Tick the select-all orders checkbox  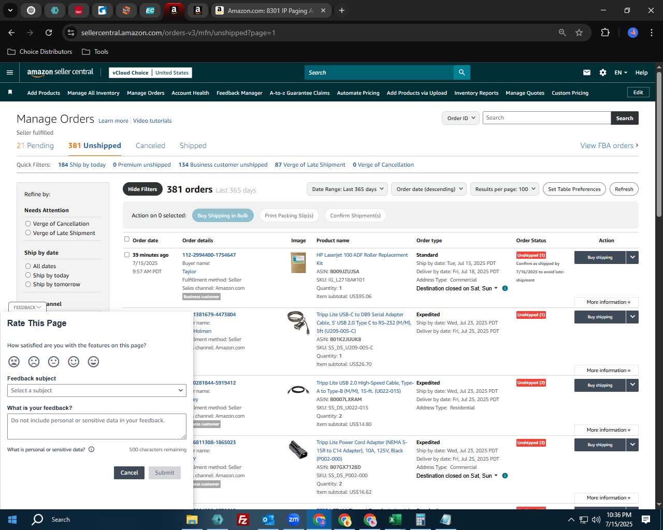(127, 239)
